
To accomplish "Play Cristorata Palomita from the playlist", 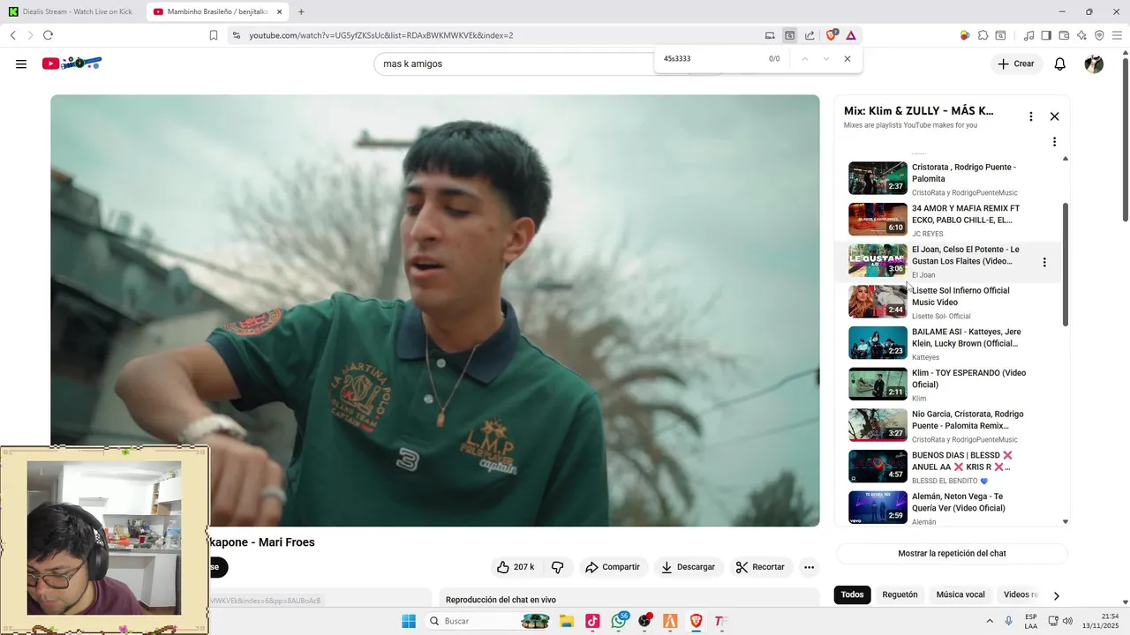I will point(949,179).
